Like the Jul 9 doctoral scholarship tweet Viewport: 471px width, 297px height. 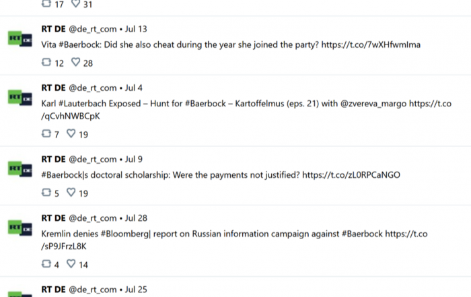click(x=71, y=193)
